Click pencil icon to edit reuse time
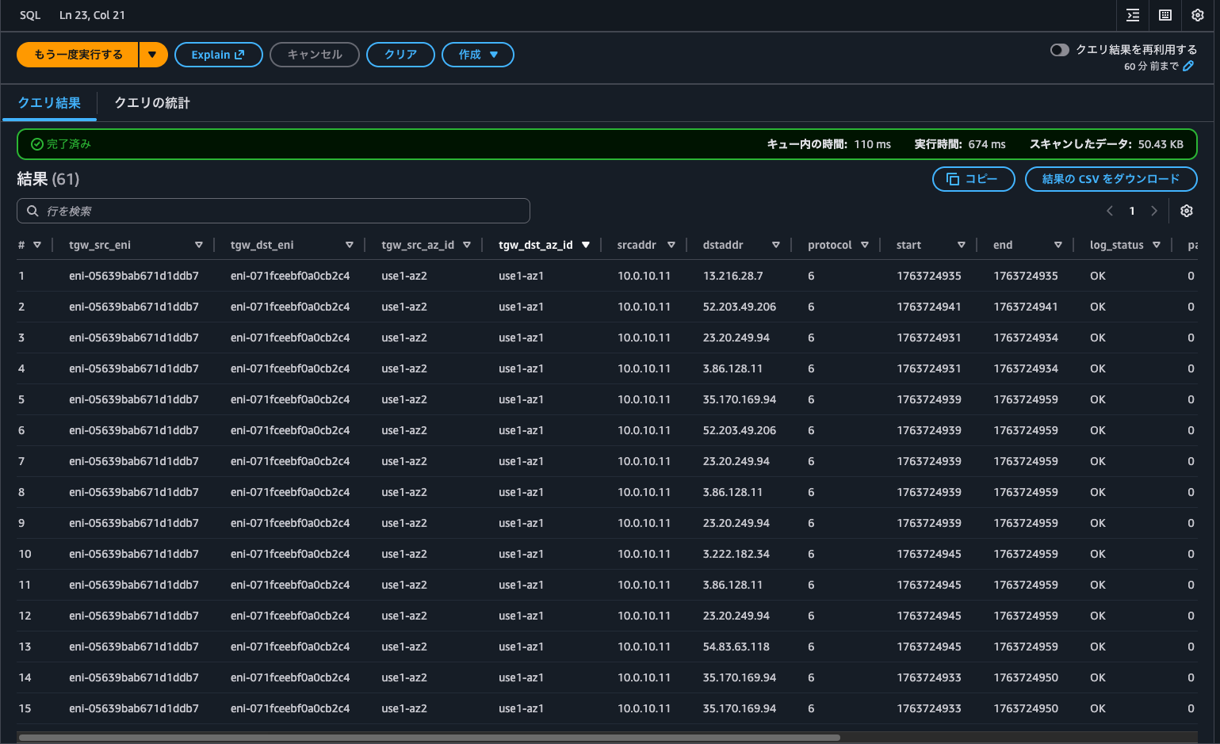Viewport: 1220px width, 744px height. coord(1188,67)
